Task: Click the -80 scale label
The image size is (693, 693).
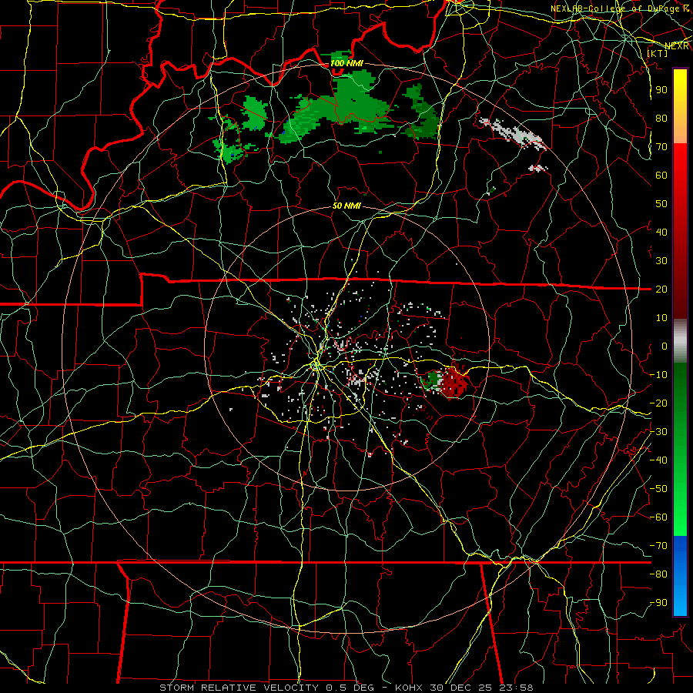Action: coord(658,574)
